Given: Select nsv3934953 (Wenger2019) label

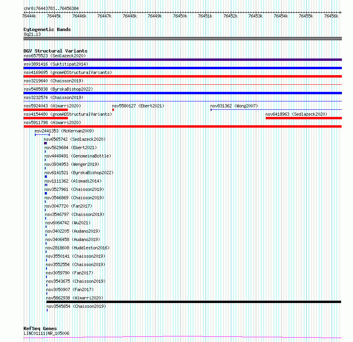Looking at the screenshot, I should coord(71,164).
